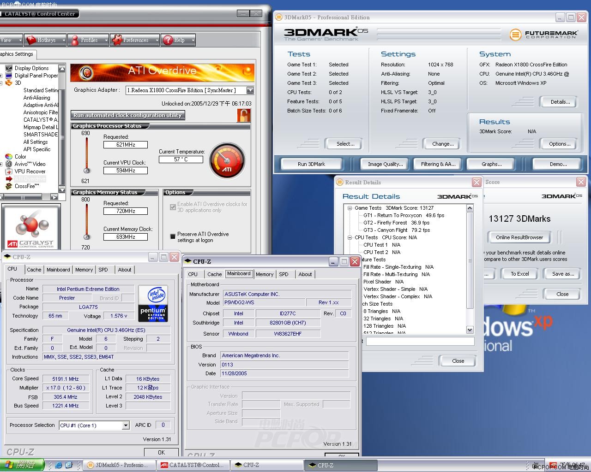Click the Image Quality button

[385, 164]
